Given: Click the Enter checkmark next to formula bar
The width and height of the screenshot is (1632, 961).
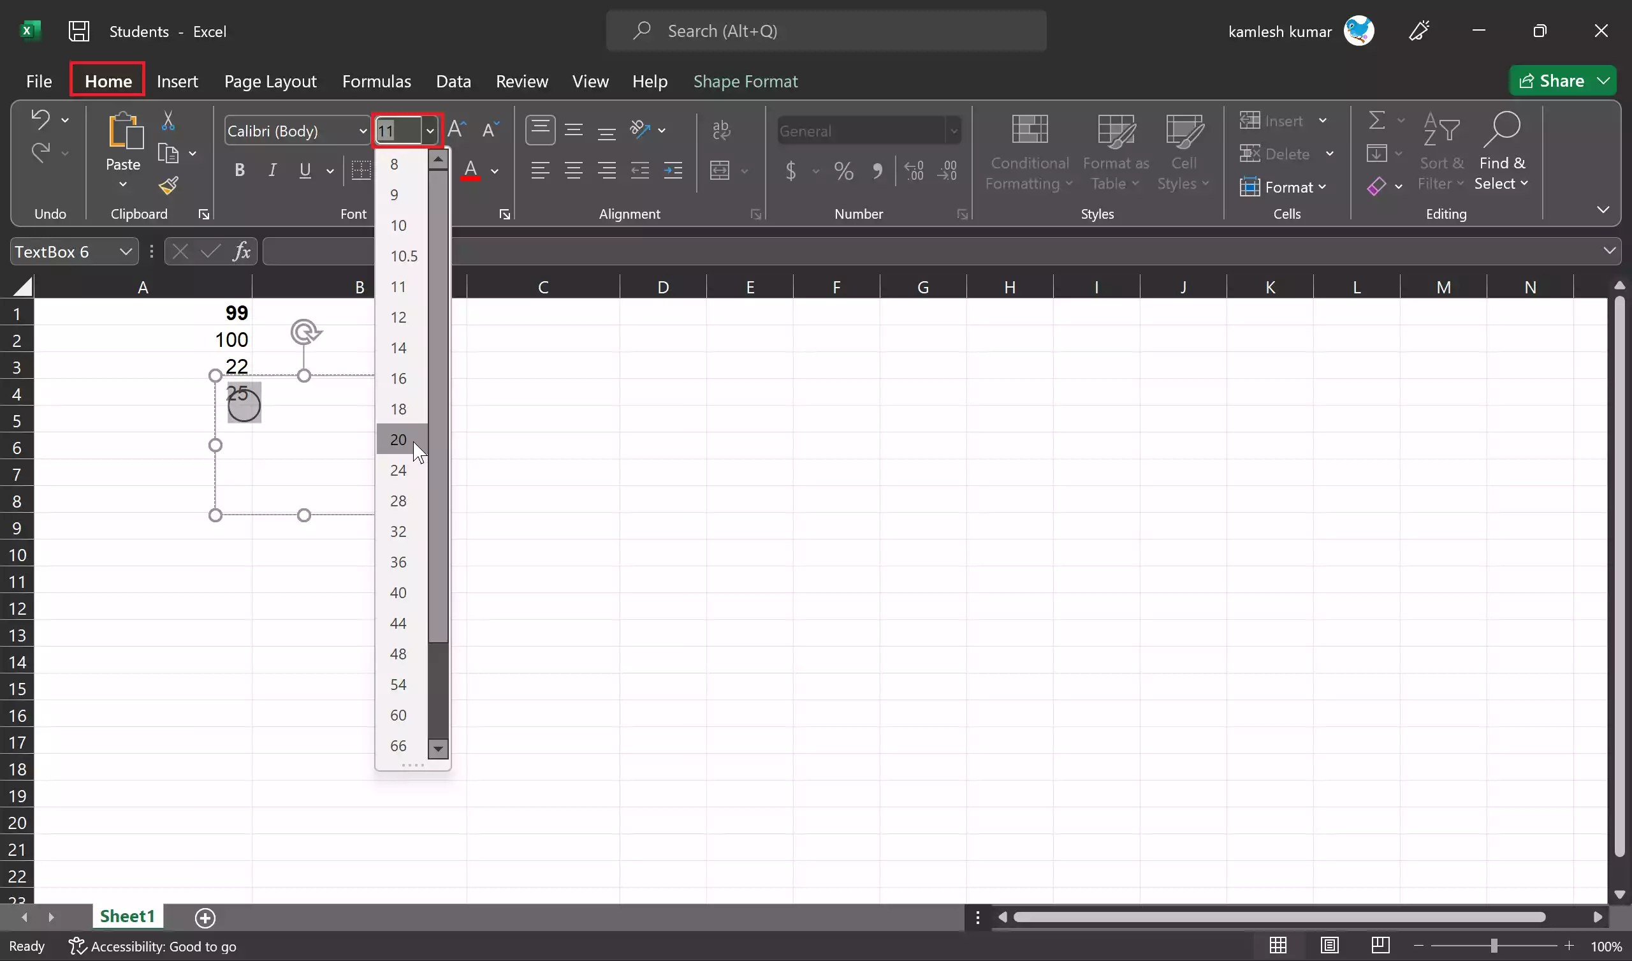Looking at the screenshot, I should 208,251.
